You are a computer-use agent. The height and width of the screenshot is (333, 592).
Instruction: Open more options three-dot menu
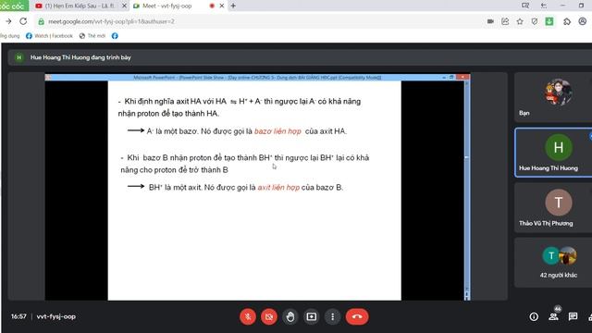332,316
